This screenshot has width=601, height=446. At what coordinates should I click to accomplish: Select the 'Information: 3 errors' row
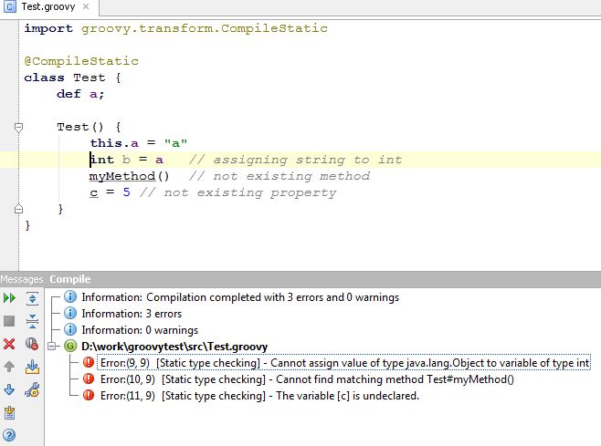pyautogui.click(x=132, y=314)
